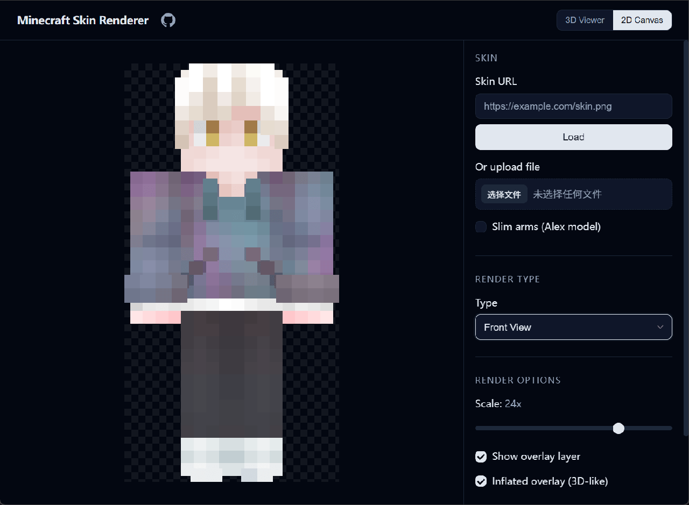Click the 选择文件 file chooser button
The image size is (689, 505).
pos(504,195)
